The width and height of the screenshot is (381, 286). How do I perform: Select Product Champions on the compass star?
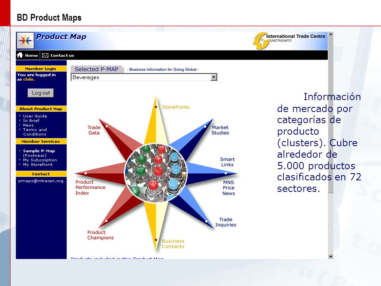(x=100, y=235)
